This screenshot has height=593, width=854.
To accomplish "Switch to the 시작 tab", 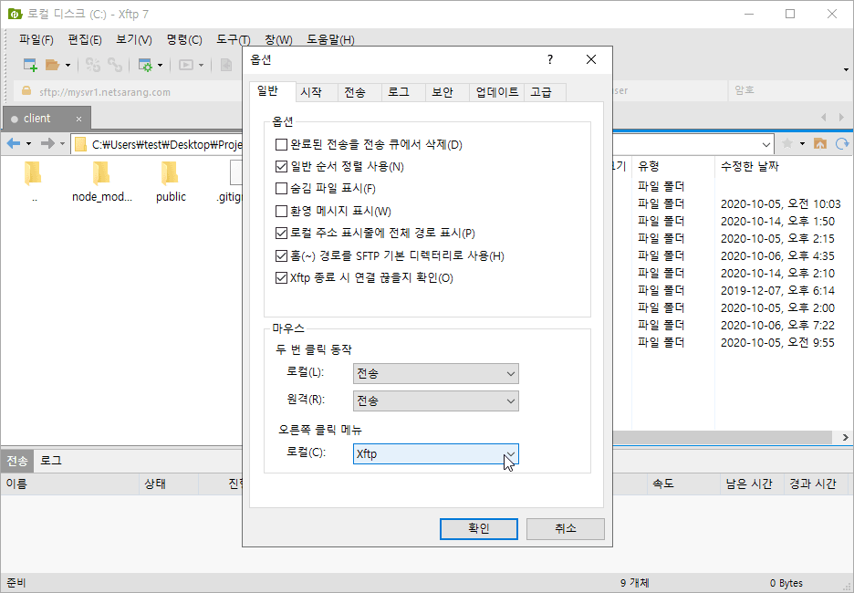I will 317,92.
